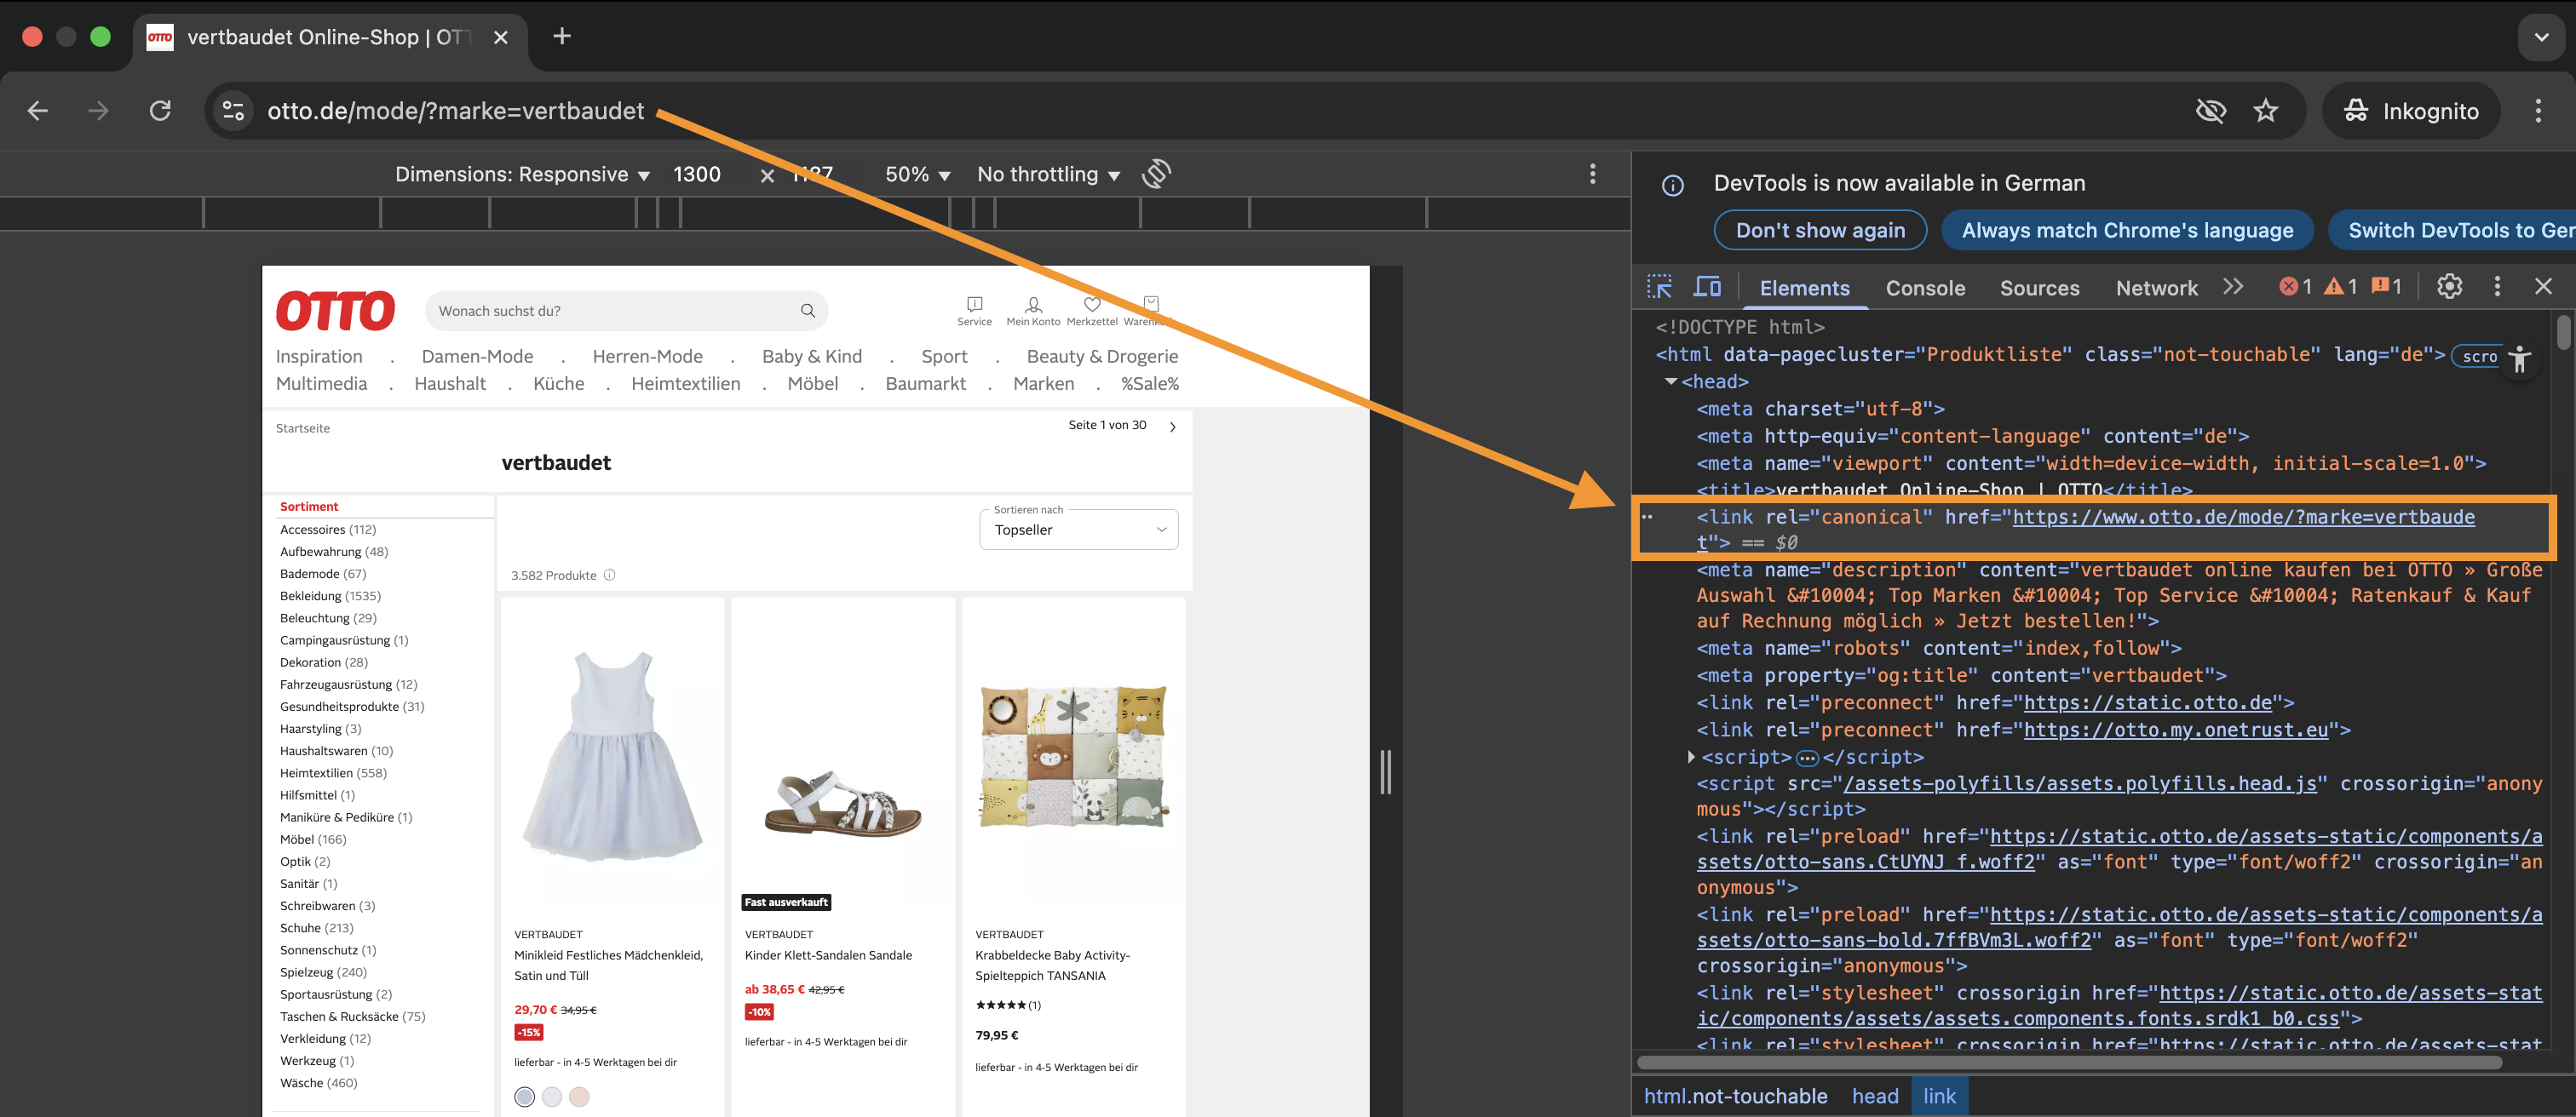This screenshot has height=1117, width=2576.
Task: Click Always match Chrome's language button
Action: [2126, 231]
